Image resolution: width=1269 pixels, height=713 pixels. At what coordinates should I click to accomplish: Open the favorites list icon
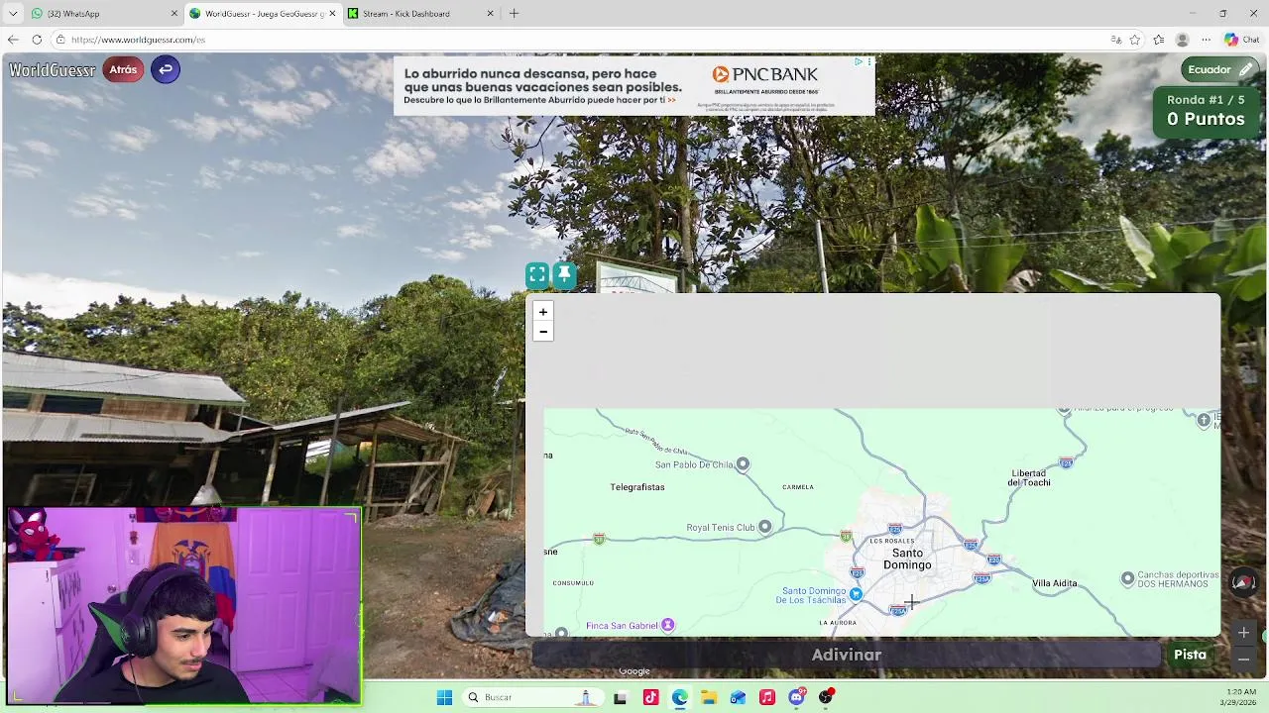pyautogui.click(x=1159, y=40)
